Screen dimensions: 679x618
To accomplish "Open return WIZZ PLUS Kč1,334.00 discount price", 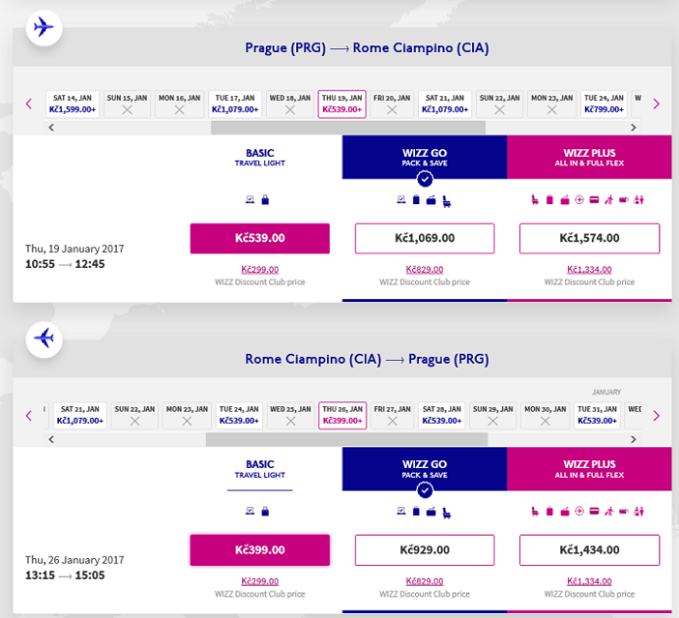I will pyautogui.click(x=590, y=581).
